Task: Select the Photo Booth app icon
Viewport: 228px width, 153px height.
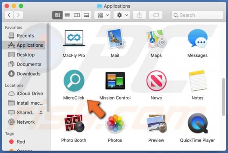Action: [x=74, y=123]
